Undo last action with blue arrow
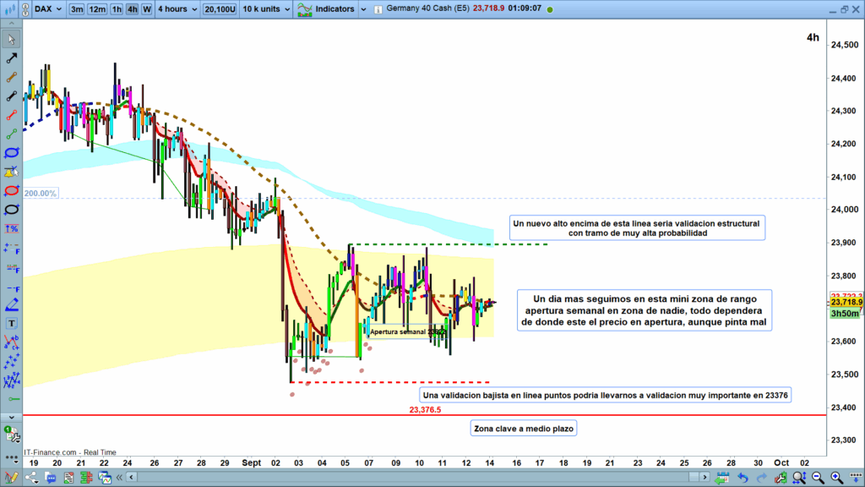 pos(743,479)
